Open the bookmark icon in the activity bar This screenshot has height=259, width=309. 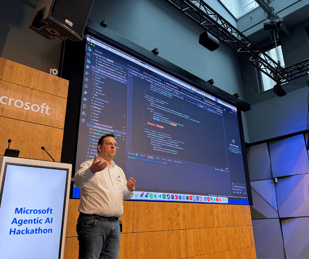click(x=84, y=106)
